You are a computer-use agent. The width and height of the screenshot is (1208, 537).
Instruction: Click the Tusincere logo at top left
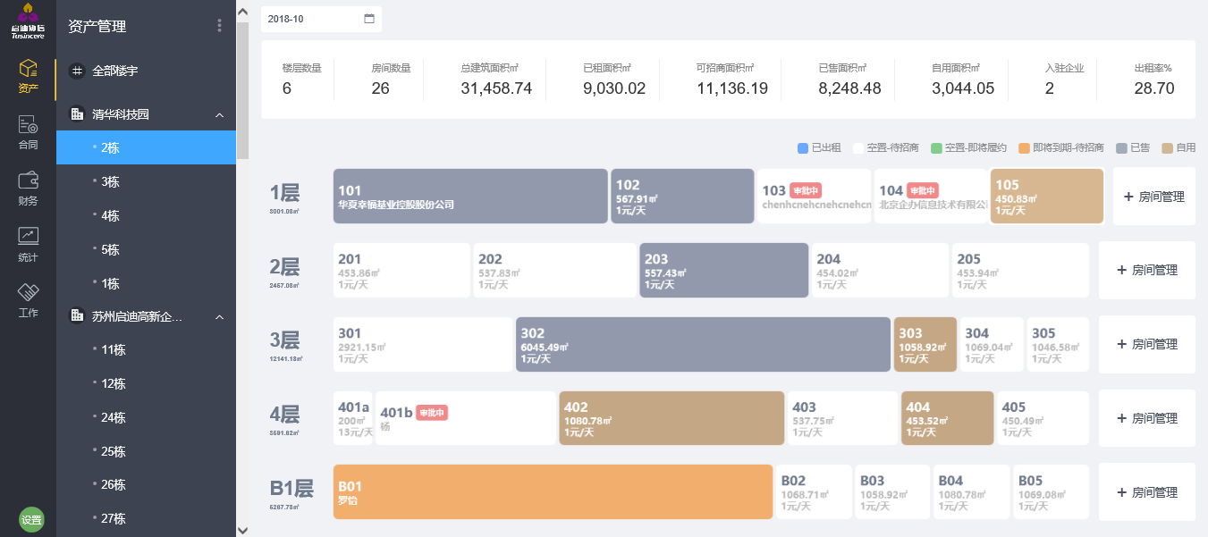(28, 20)
